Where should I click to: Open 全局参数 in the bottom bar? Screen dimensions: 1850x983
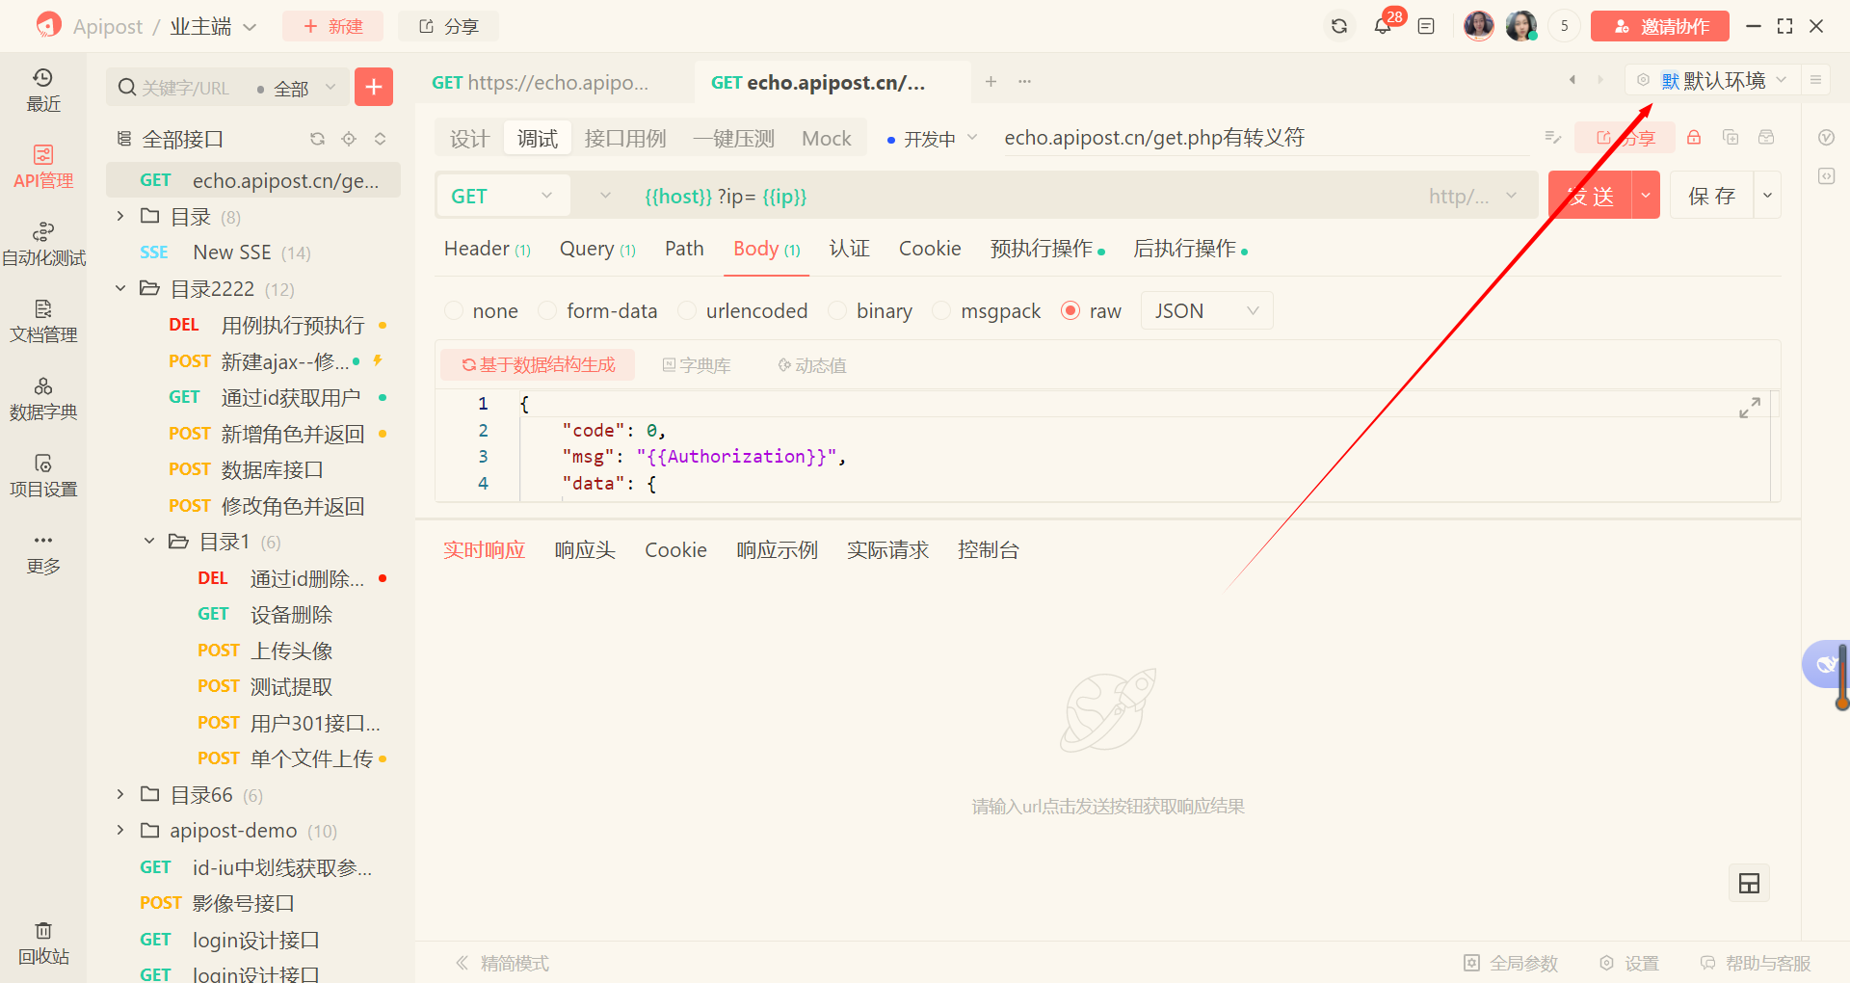tap(1511, 963)
